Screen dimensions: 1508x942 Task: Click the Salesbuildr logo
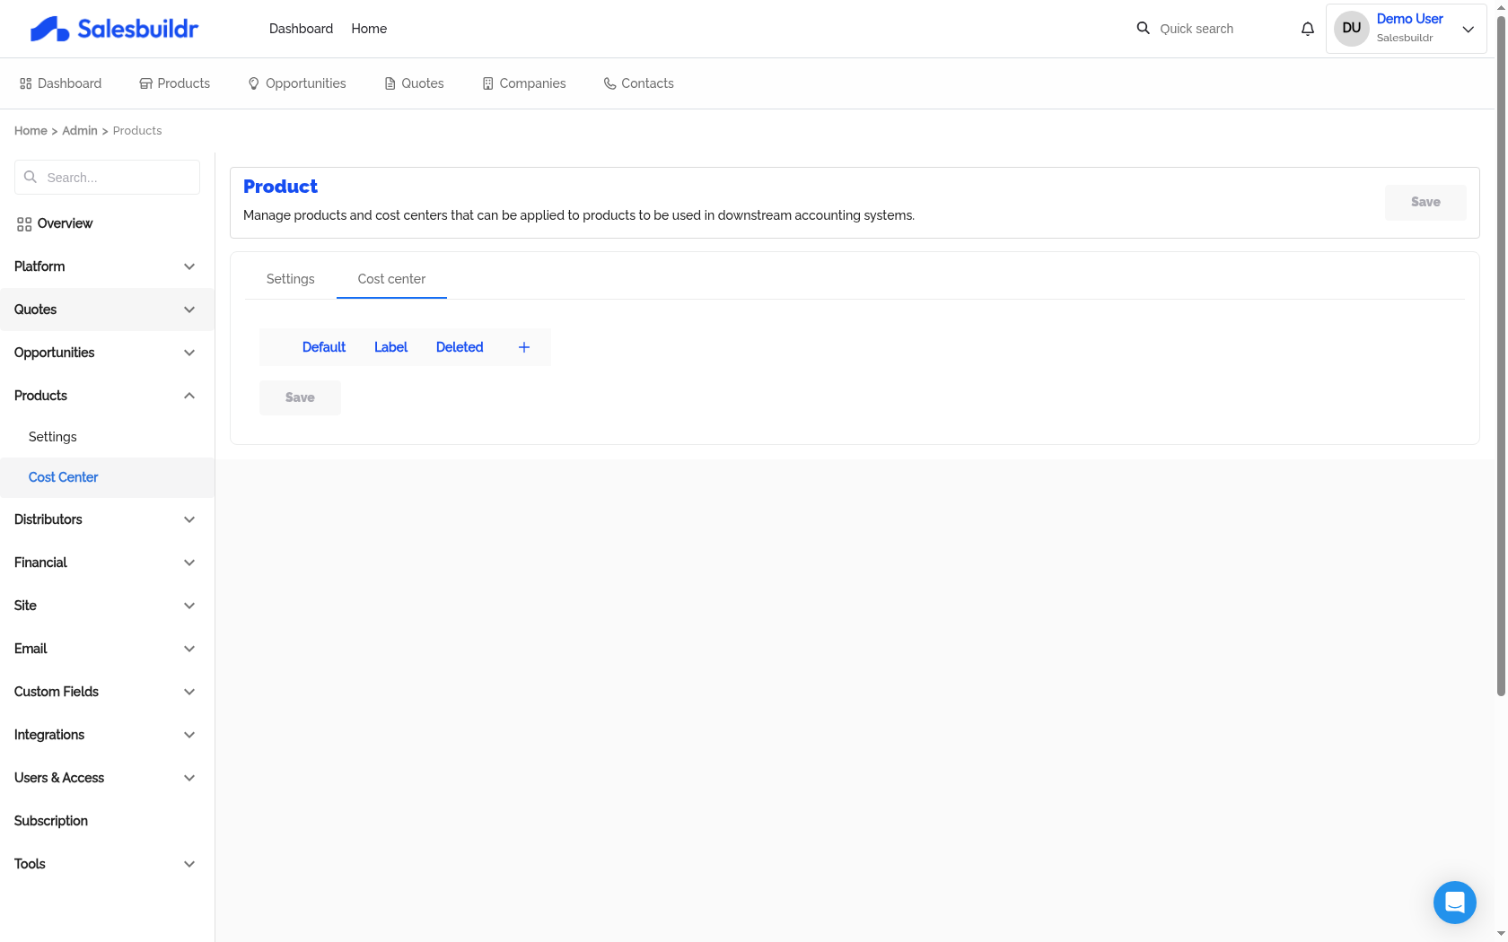click(114, 28)
